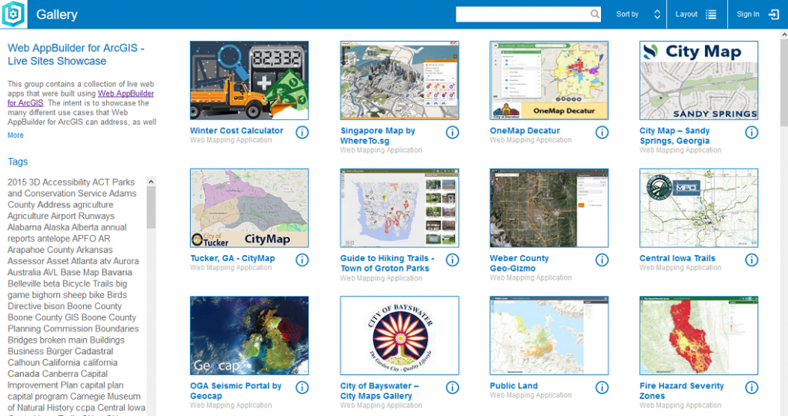Click the ArcGIS Gallery logo icon

point(13,14)
